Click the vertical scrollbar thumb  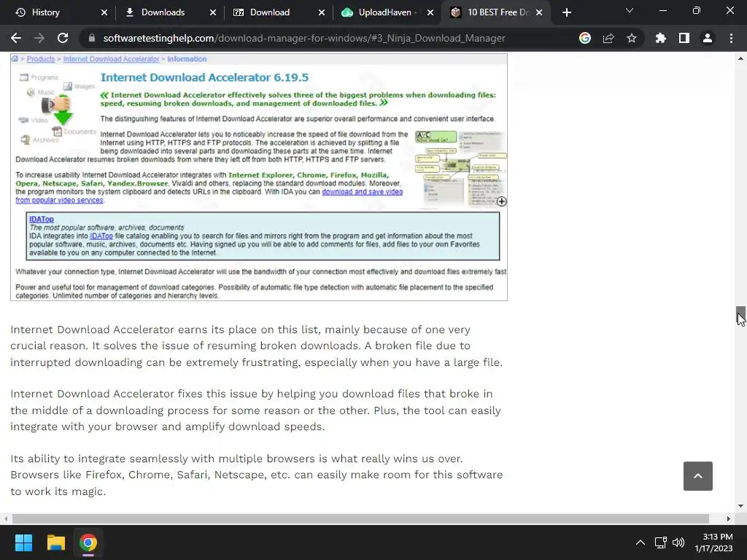click(740, 315)
